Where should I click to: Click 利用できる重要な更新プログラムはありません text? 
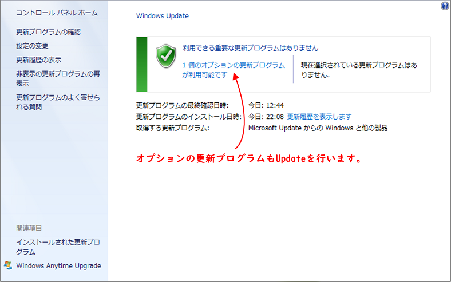click(x=250, y=48)
